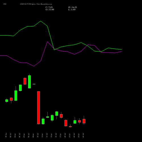142x142 pixels.
Task: Select the red candle on 07 Jul
Action: [x=25, y=81]
